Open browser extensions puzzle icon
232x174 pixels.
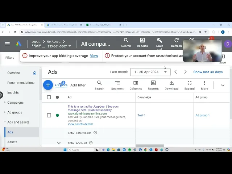[x=214, y=32]
